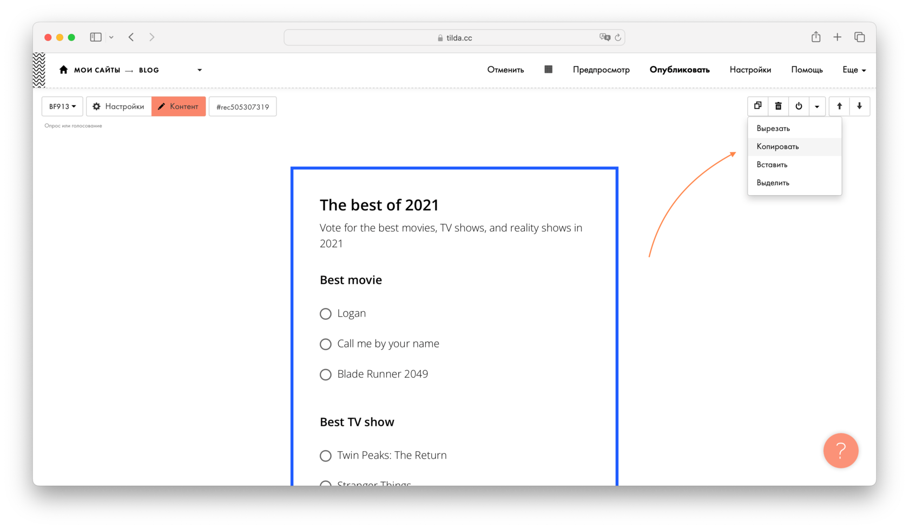Image resolution: width=909 pixels, height=529 pixels.
Task: Click the Опрос или голосование label
Action: (x=73, y=126)
